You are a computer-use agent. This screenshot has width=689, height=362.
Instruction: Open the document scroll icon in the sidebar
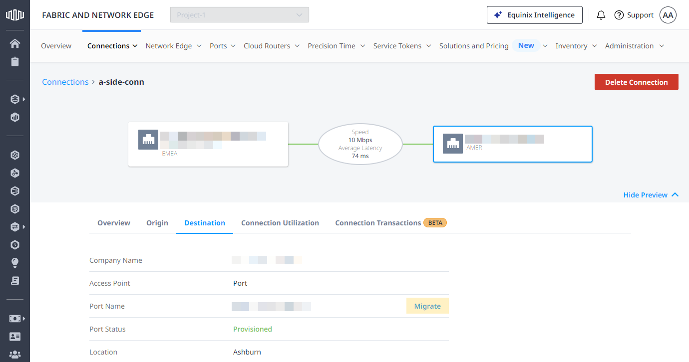(x=15, y=281)
